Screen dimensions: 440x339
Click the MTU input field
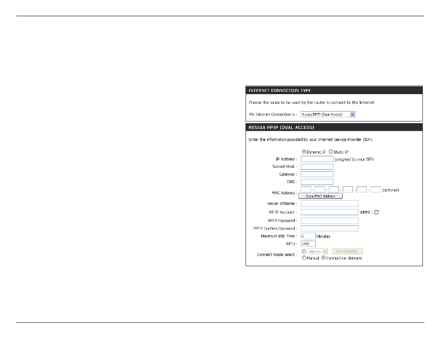coord(308,244)
